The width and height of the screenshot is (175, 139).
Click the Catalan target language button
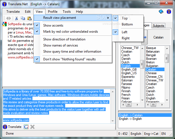tap(158, 37)
